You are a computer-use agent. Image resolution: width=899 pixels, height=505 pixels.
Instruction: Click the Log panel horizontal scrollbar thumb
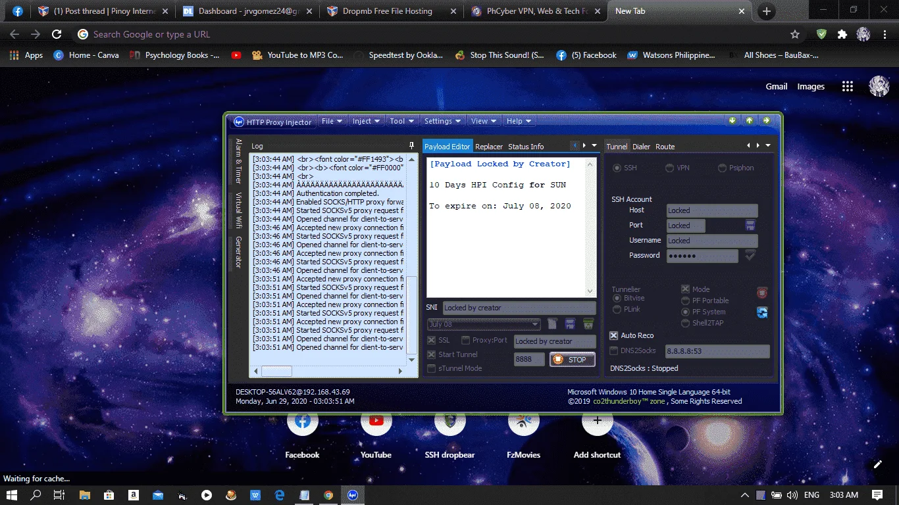pyautogui.click(x=276, y=372)
